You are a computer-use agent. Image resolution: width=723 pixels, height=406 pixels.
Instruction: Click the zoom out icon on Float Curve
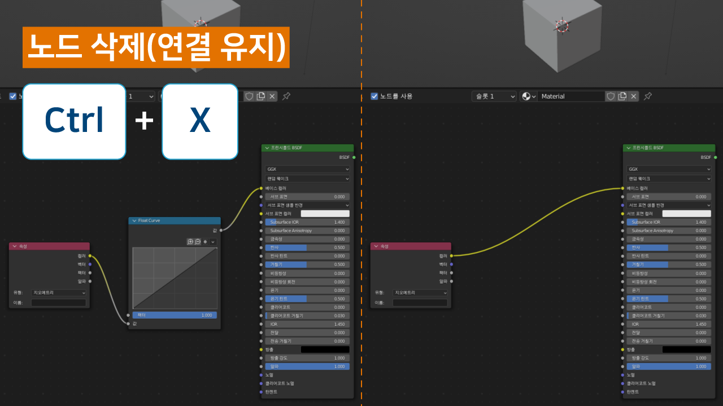tap(198, 241)
